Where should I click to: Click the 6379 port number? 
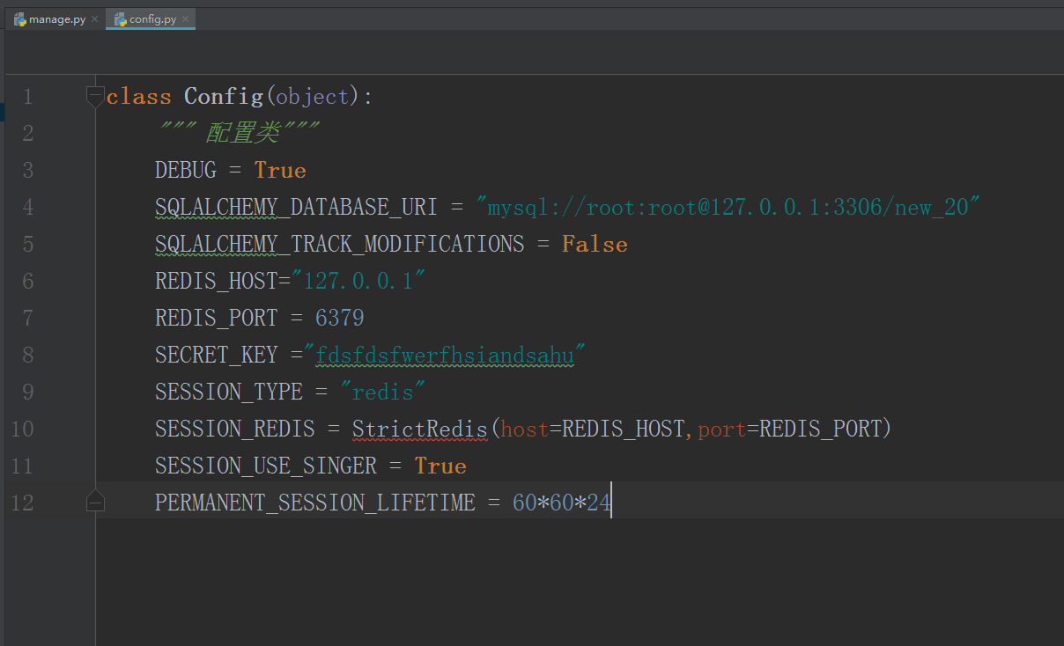(x=339, y=318)
